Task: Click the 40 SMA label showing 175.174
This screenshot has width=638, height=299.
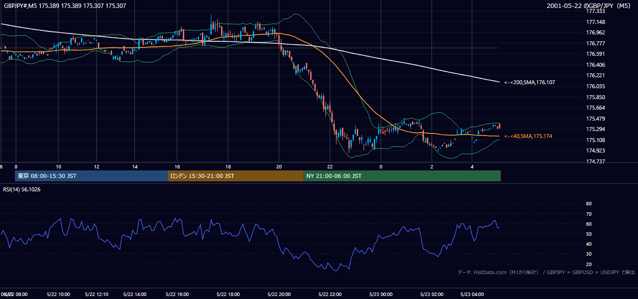Action: pos(528,136)
